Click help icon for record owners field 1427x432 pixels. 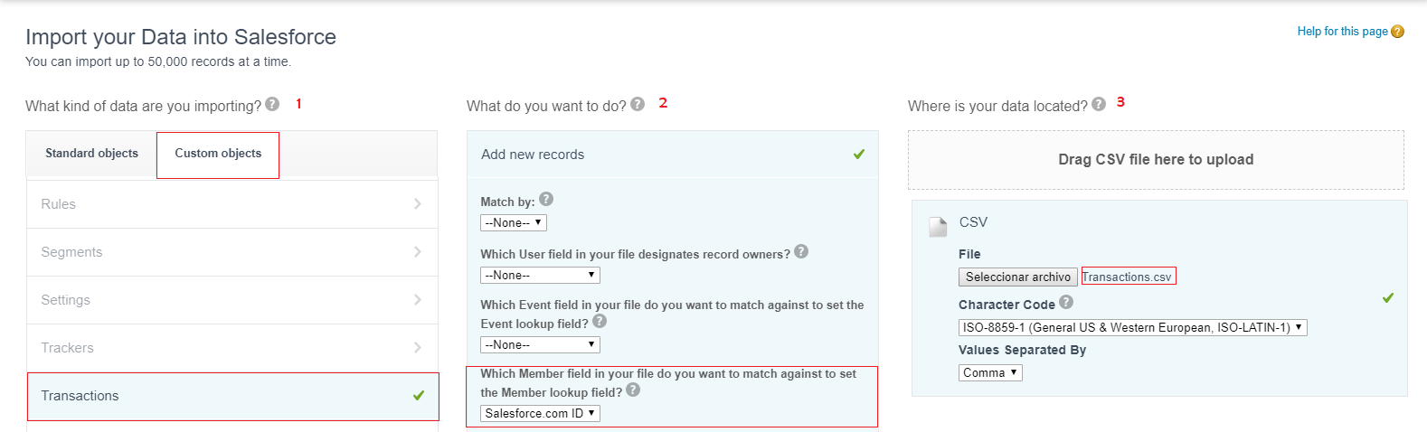pyautogui.click(x=801, y=252)
